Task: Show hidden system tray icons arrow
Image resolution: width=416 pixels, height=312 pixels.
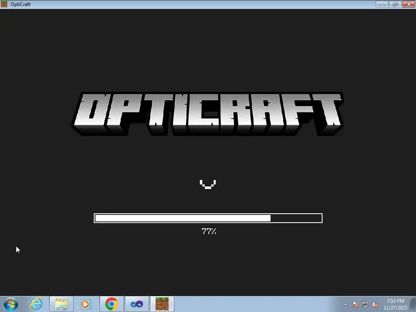Action: coord(345,304)
